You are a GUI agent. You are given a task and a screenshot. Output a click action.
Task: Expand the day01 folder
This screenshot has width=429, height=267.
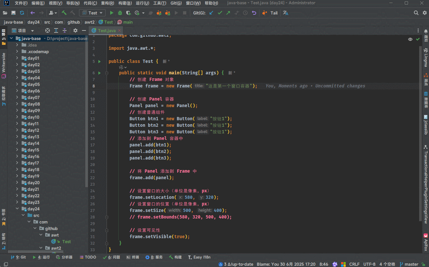(x=17, y=58)
